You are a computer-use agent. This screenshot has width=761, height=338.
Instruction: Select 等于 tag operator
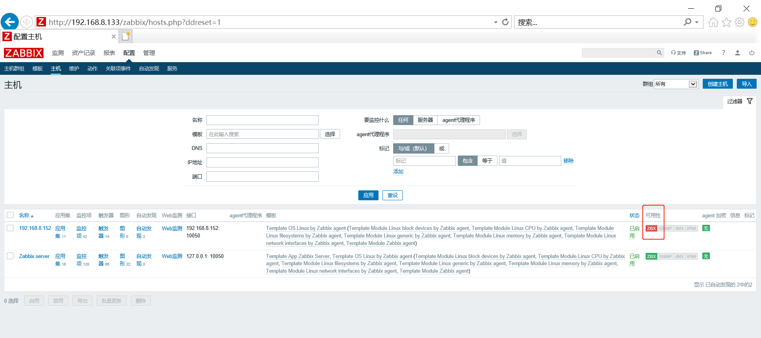click(x=487, y=161)
